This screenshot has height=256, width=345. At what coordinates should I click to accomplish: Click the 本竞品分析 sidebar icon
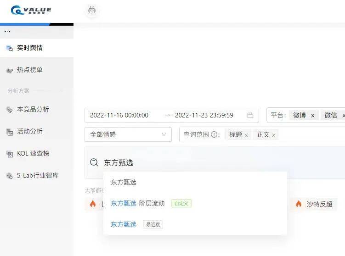click(10, 110)
